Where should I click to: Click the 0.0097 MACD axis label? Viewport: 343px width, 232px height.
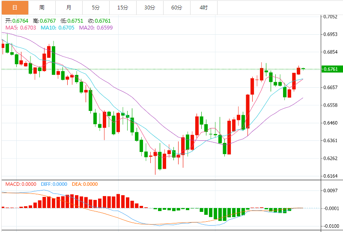331,190
